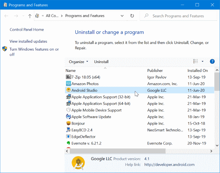Click Uninstall in the toolbar
The image size is (220, 173).
(101, 62)
